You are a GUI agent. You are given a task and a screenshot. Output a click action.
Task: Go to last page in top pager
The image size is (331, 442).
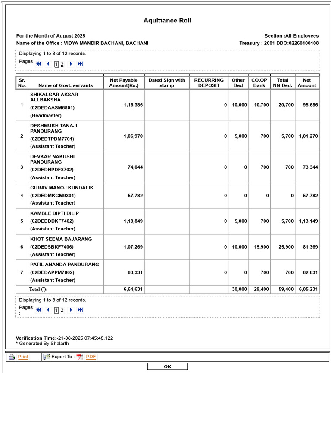80,64
